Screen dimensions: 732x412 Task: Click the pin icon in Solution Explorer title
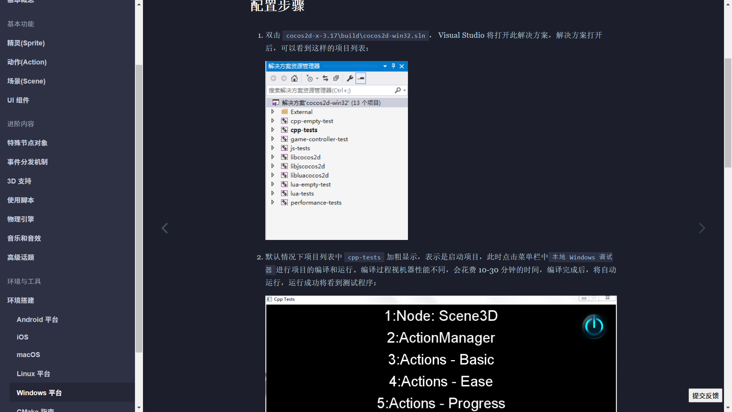coord(393,66)
